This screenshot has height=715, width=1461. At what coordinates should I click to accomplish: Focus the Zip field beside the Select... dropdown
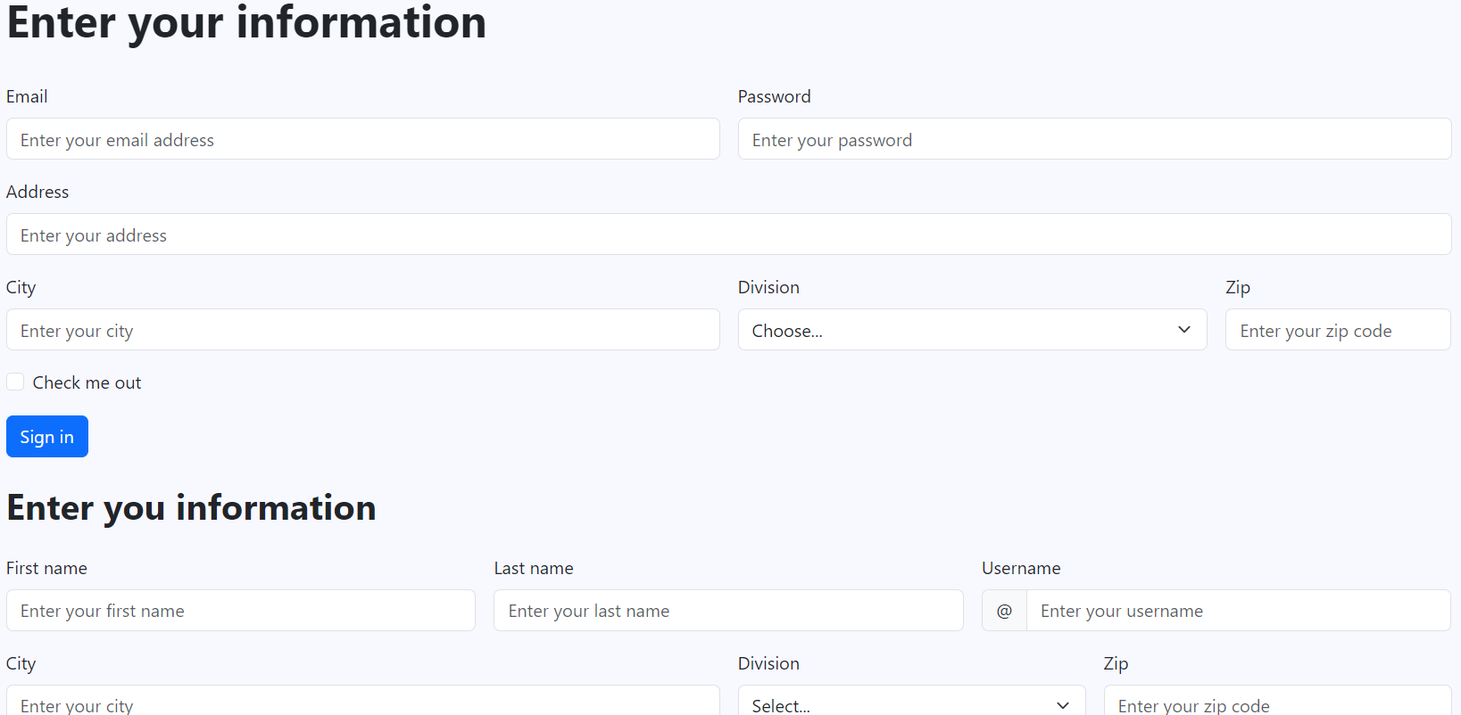point(1276,703)
